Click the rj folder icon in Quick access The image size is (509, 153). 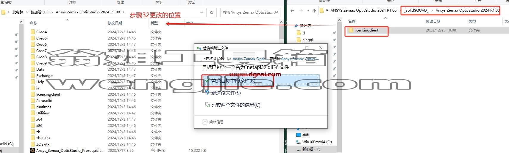click(x=299, y=33)
